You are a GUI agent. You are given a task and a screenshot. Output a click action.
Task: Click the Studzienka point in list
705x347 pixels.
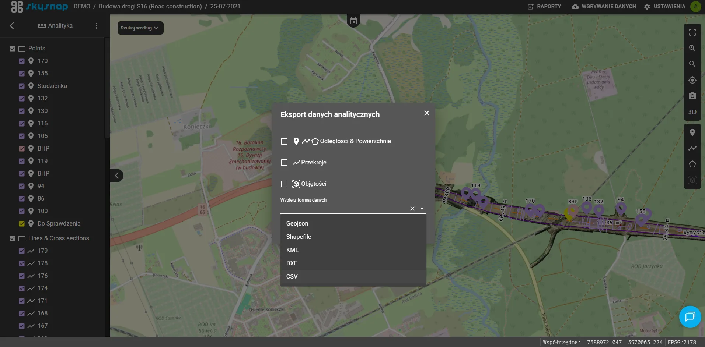pyautogui.click(x=52, y=86)
